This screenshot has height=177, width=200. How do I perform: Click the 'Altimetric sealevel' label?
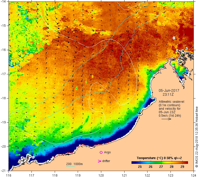[x=171, y=102]
